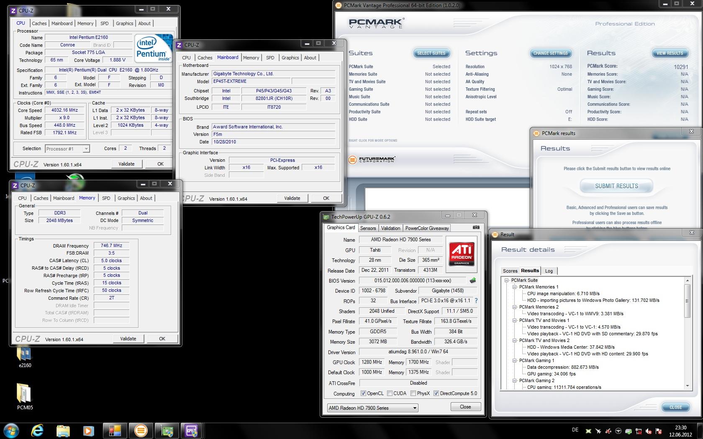Switch to Caches tab in CPU-Z CPU window
703x439 pixels.
click(39, 23)
